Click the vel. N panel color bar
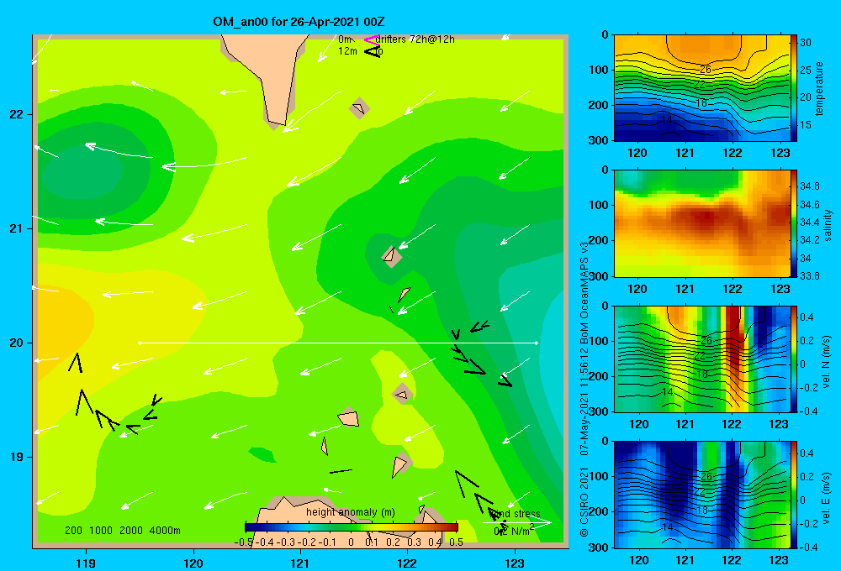Viewport: 841px width, 571px height. point(793,359)
